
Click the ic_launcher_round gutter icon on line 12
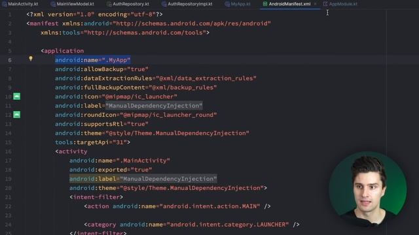pyautogui.click(x=17, y=115)
